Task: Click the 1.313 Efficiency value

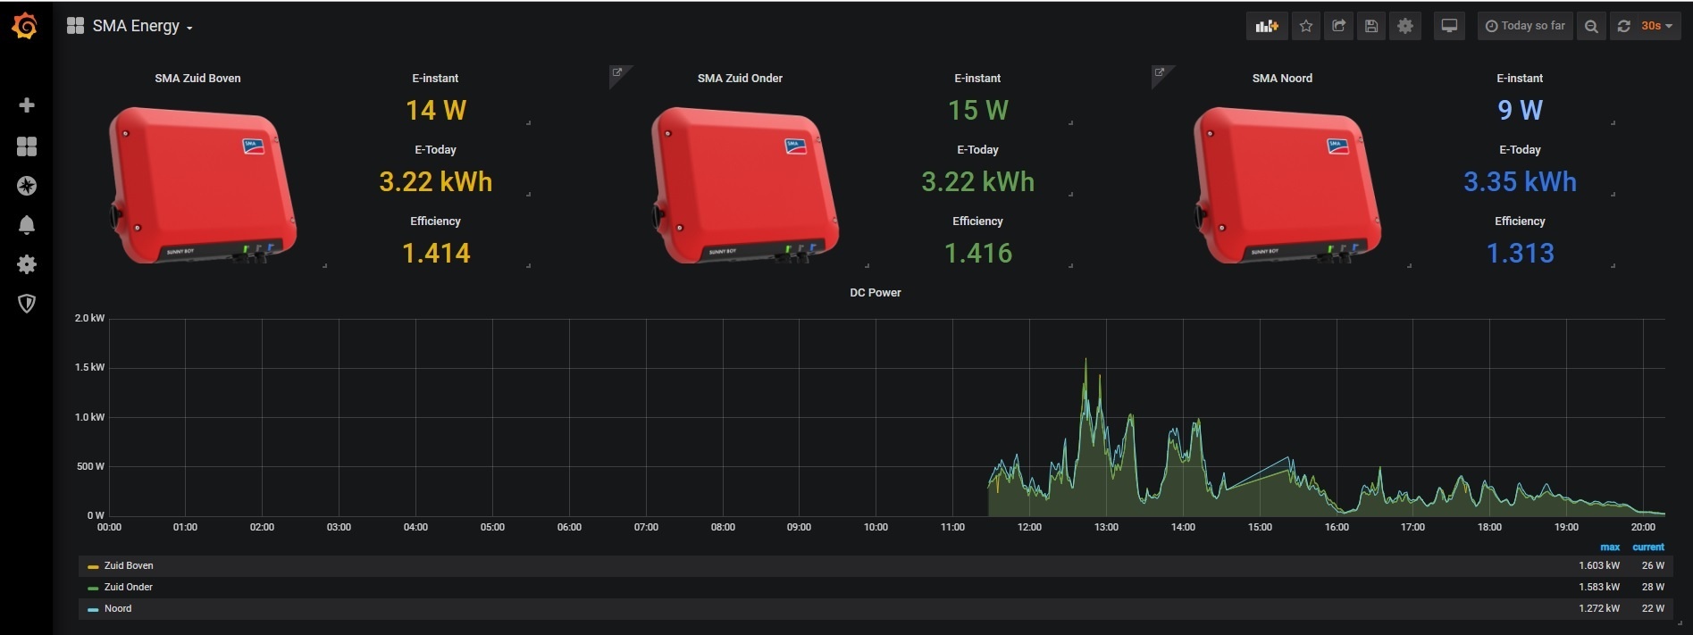Action: 1520,254
